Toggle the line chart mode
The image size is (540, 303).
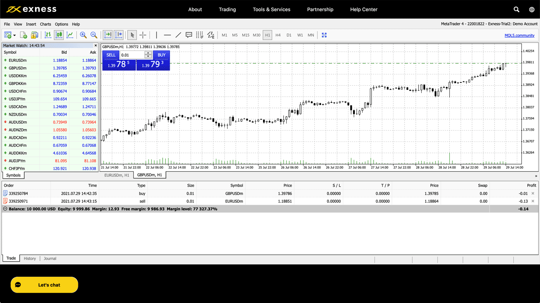pyautogui.click(x=70, y=35)
